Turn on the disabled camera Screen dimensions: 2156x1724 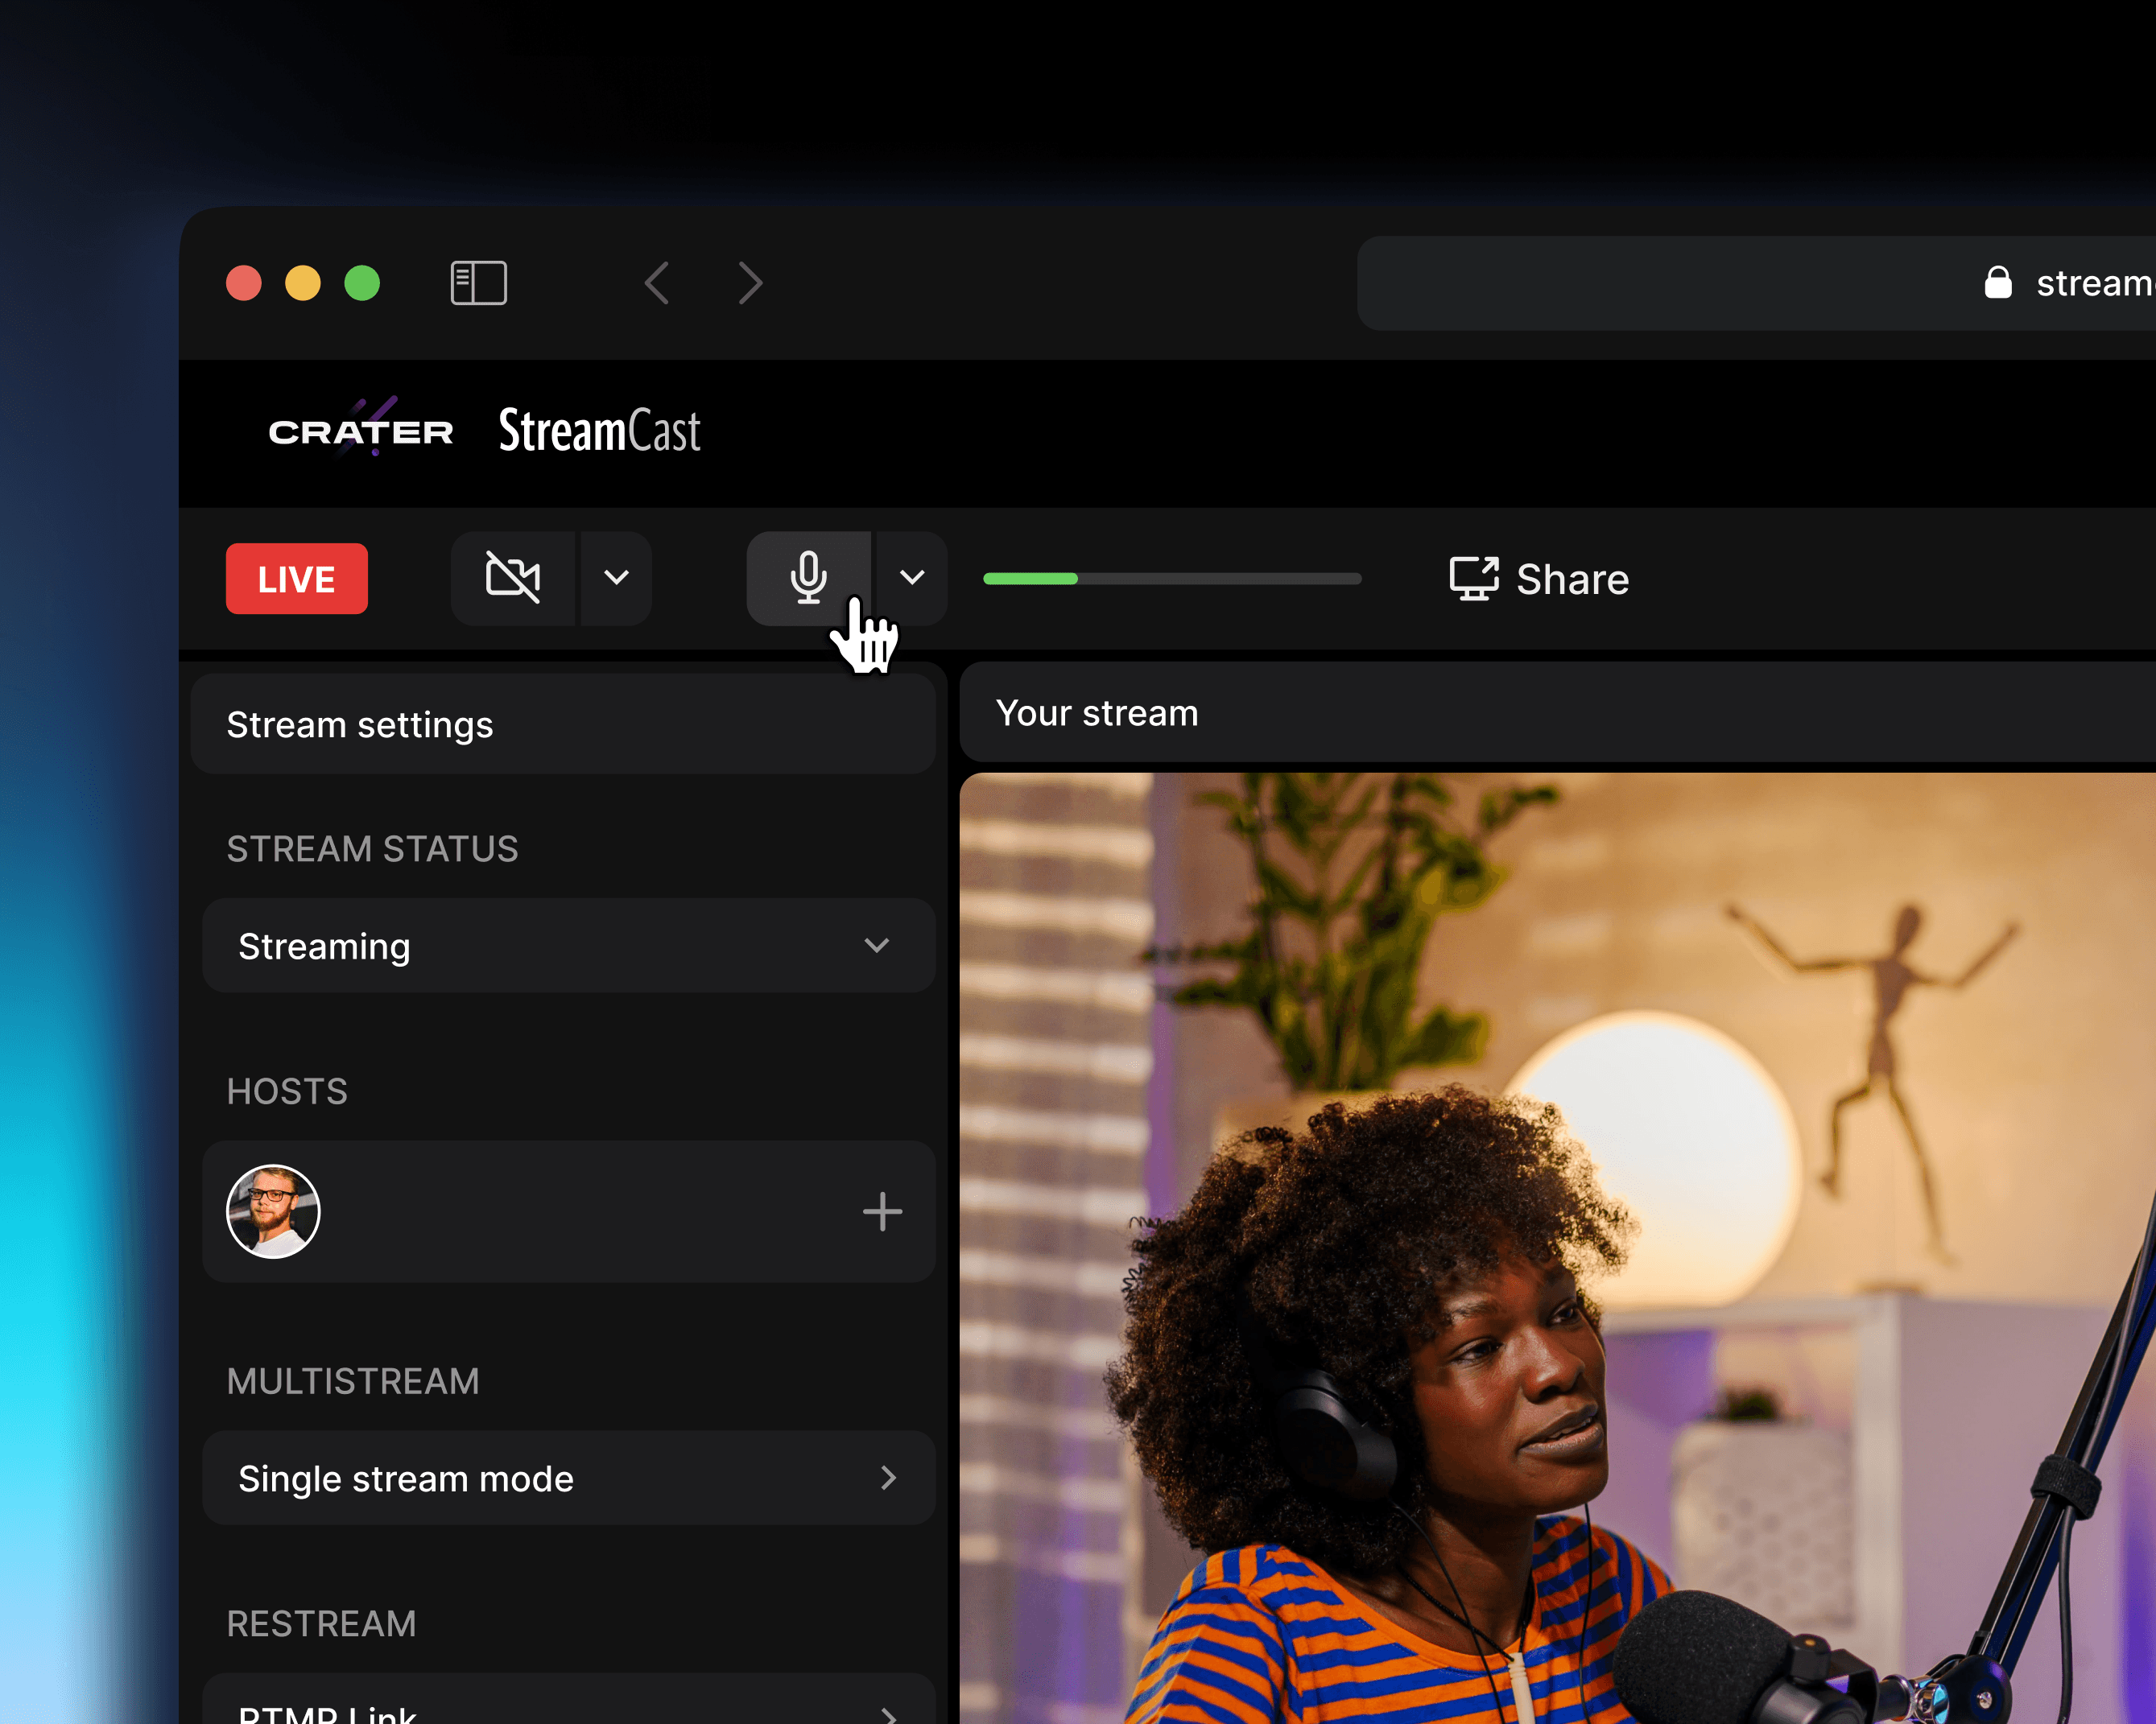513,578
